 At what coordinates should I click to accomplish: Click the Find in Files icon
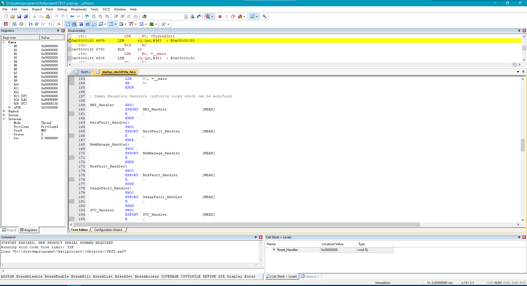coord(144,16)
